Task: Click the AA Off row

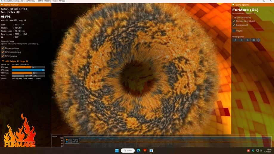Action: click(10, 37)
